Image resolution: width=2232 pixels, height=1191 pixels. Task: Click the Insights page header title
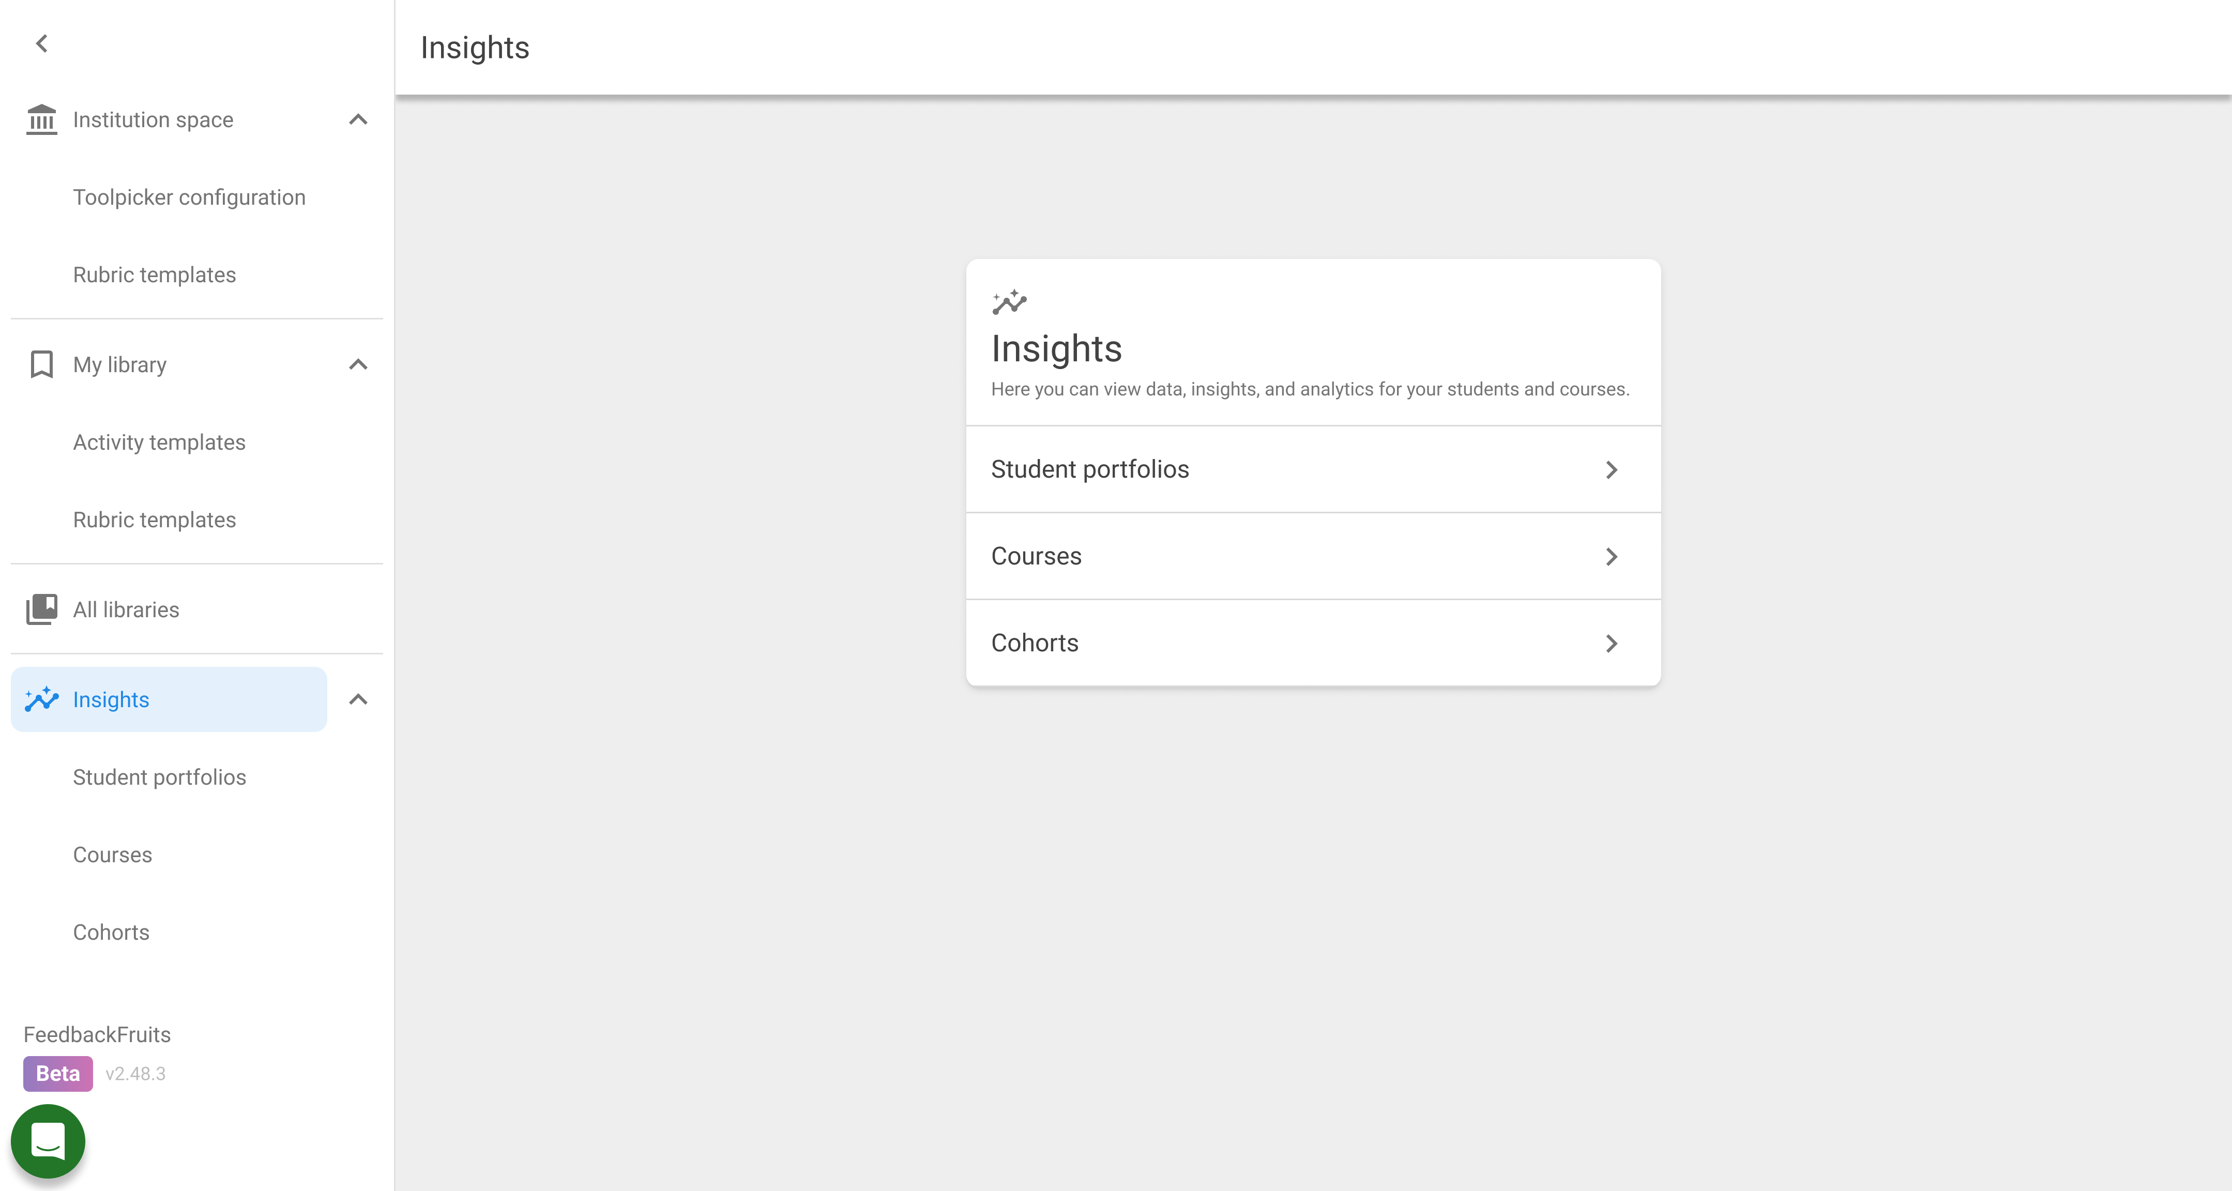475,48
